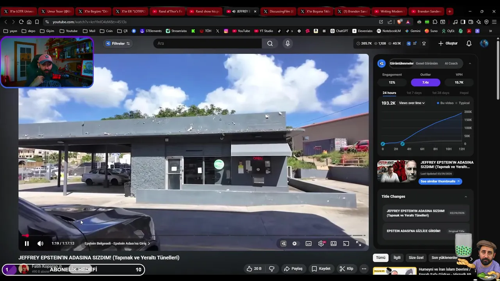Switch to the 'Writing Modern' browser tab
The image size is (500, 281).
click(x=389, y=11)
